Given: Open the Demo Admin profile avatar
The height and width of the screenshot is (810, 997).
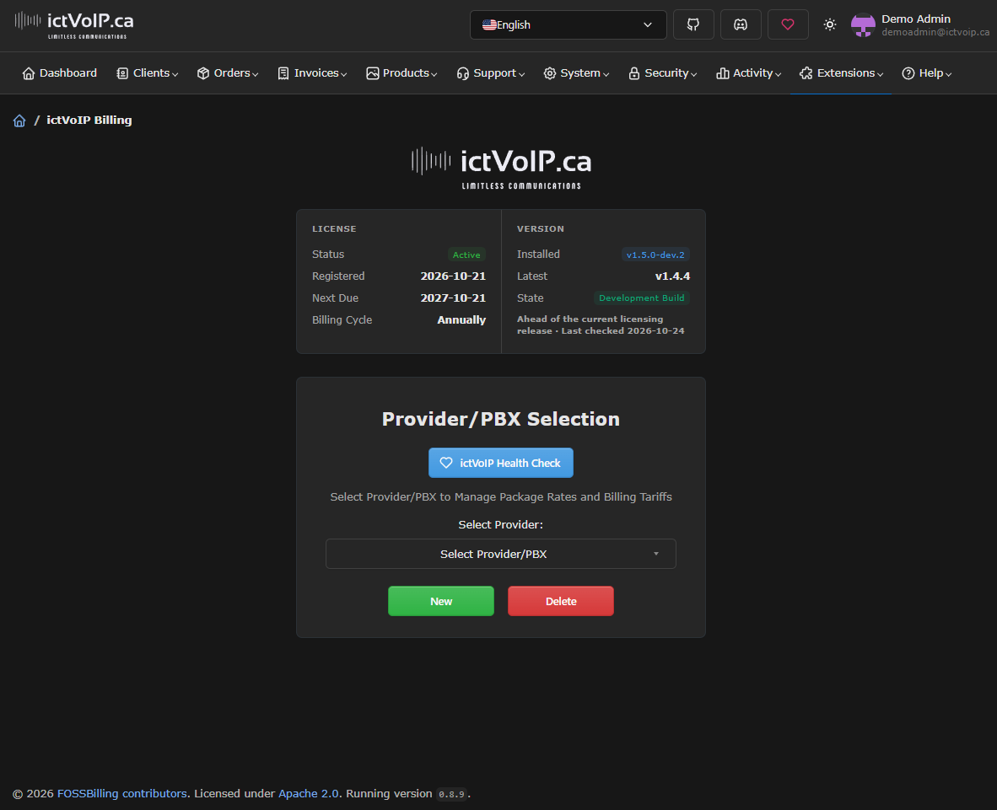Looking at the screenshot, I should (x=863, y=25).
